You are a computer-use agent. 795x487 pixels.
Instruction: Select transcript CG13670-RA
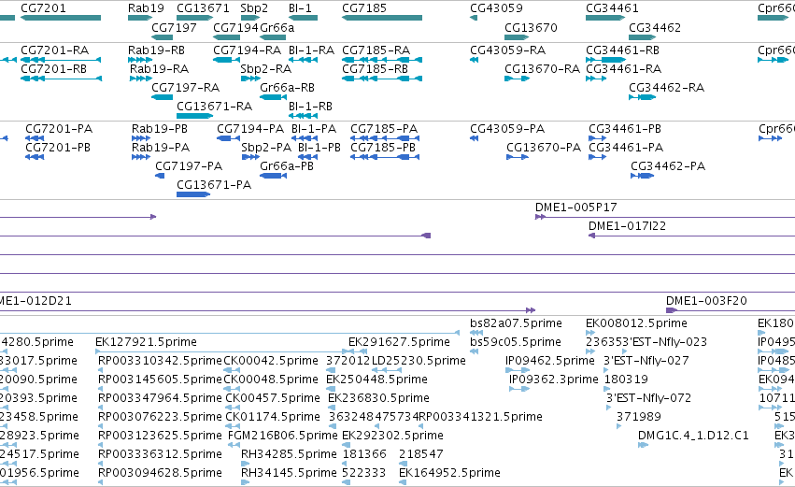click(x=543, y=69)
